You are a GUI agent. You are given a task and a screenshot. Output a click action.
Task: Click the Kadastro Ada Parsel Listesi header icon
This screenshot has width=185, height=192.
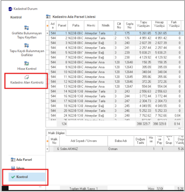[48, 17]
